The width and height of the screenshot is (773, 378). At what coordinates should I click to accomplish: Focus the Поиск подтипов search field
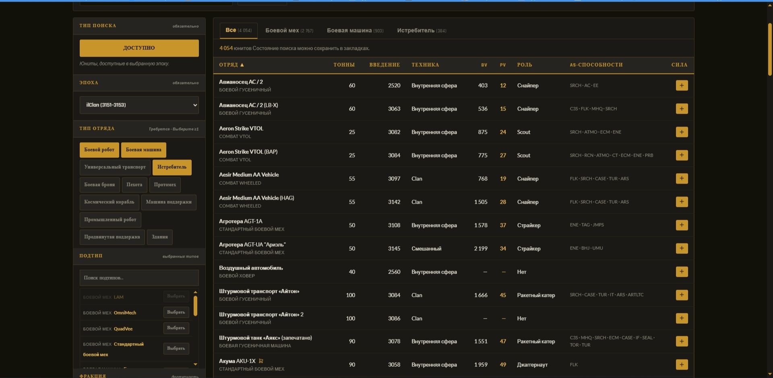point(139,278)
